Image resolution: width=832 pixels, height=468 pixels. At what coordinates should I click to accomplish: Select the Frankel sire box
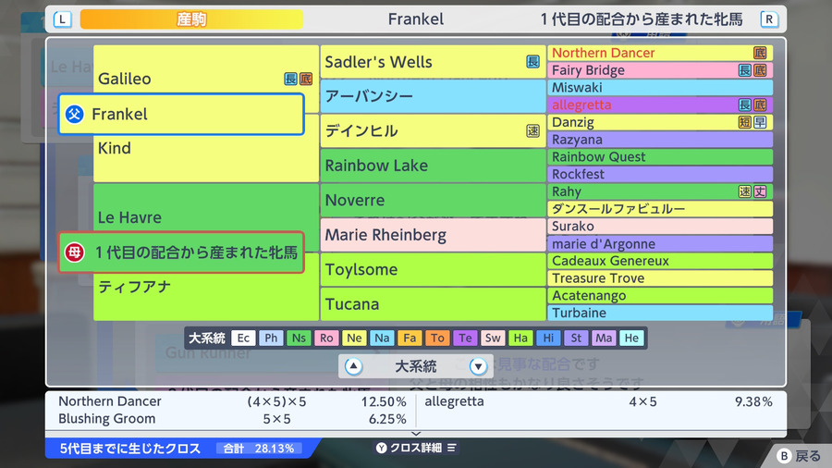pos(181,114)
